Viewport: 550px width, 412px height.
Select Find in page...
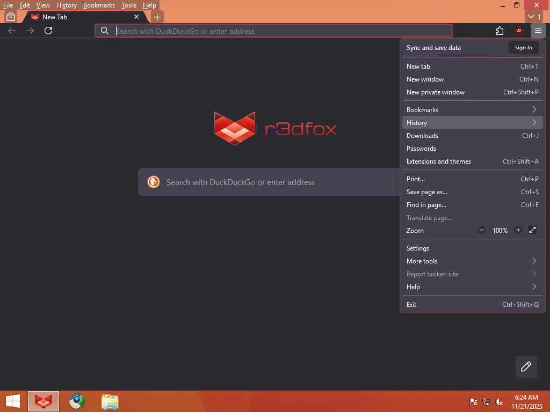pyautogui.click(x=472, y=205)
